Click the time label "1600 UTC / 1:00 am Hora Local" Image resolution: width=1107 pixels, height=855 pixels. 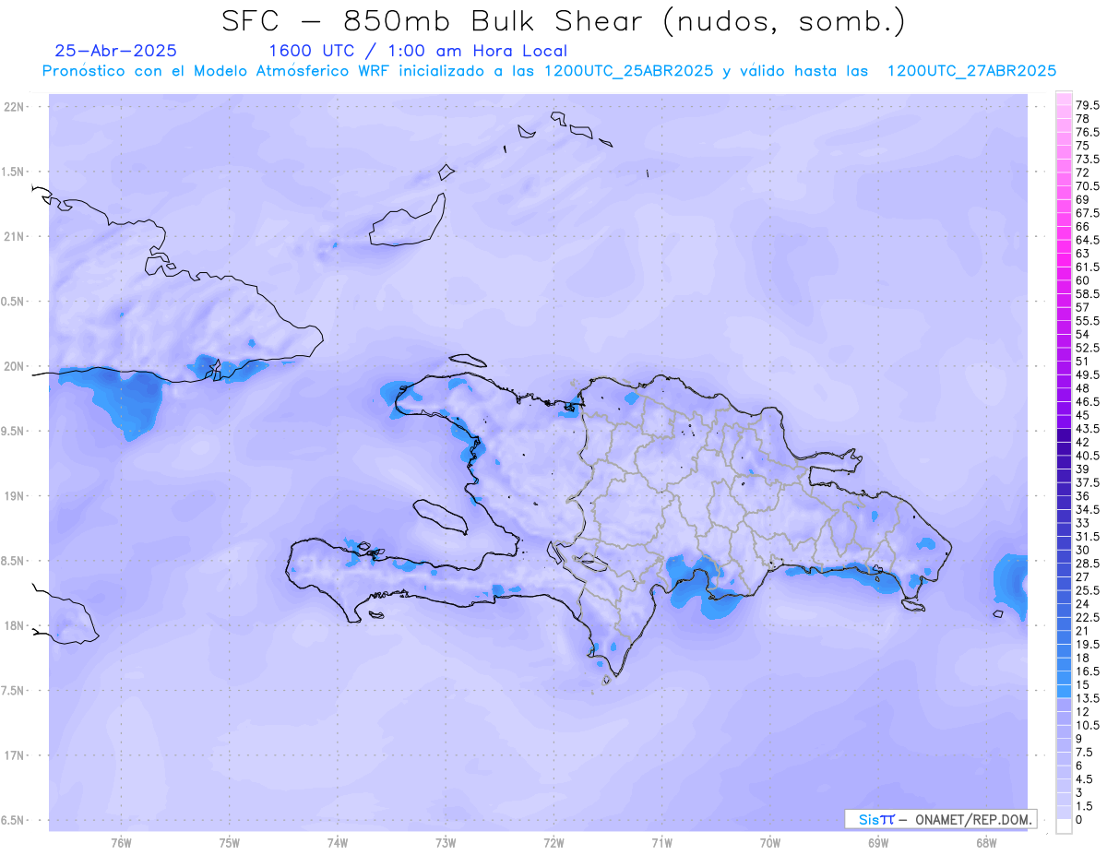(418, 52)
